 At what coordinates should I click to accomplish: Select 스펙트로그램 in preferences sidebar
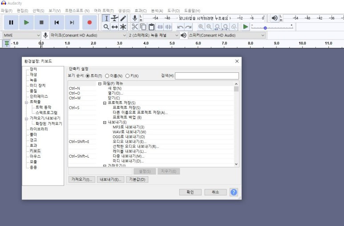(46, 113)
